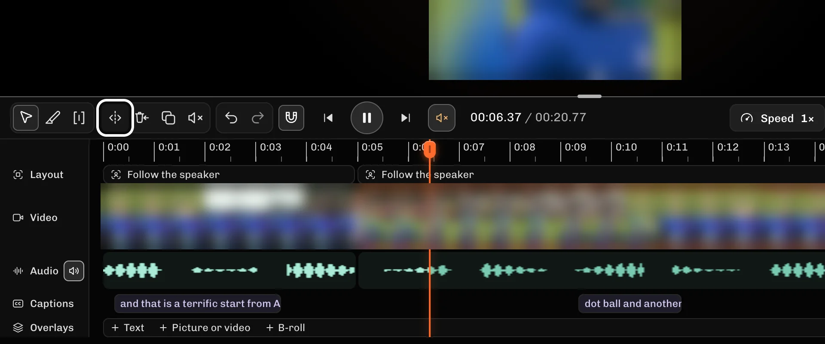The height and width of the screenshot is (344, 825).
Task: Click the video preview frame
Action: point(555,40)
